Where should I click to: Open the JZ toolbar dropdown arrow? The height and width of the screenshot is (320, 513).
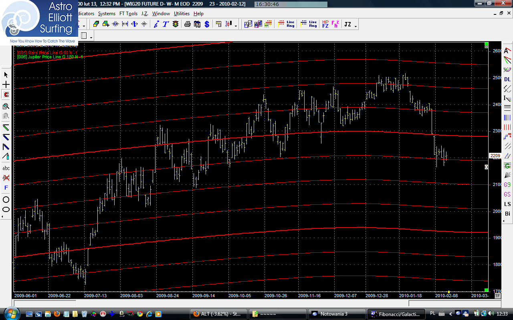tap(355, 26)
